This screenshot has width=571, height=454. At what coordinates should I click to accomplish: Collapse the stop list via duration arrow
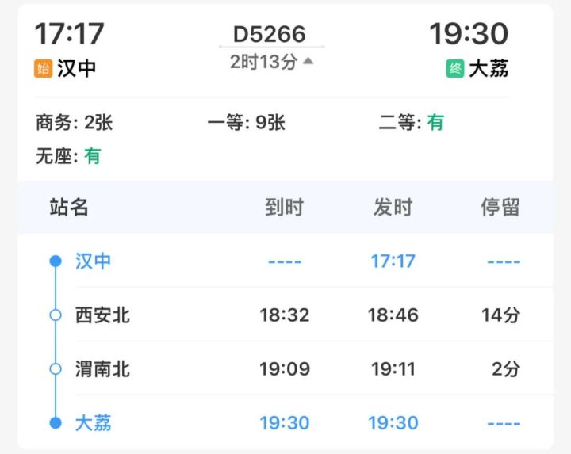[308, 61]
